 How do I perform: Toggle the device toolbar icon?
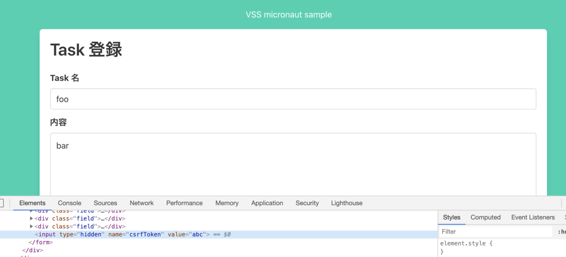[1, 203]
